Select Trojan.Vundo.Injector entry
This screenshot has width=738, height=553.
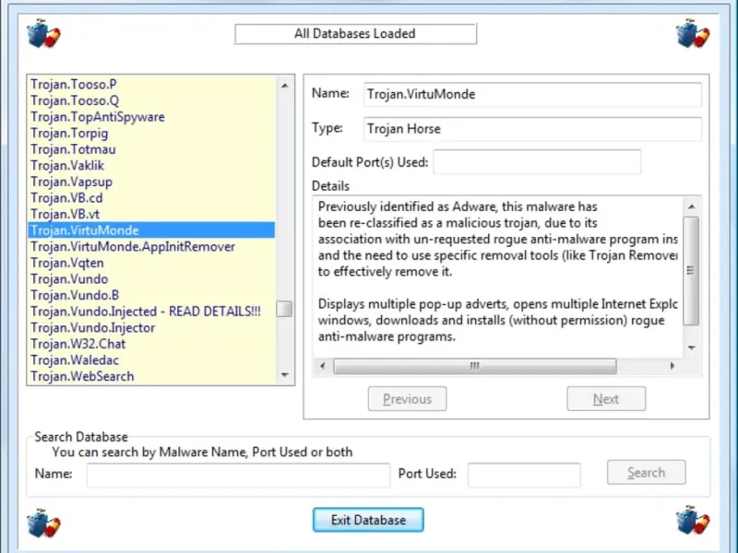click(x=151, y=327)
